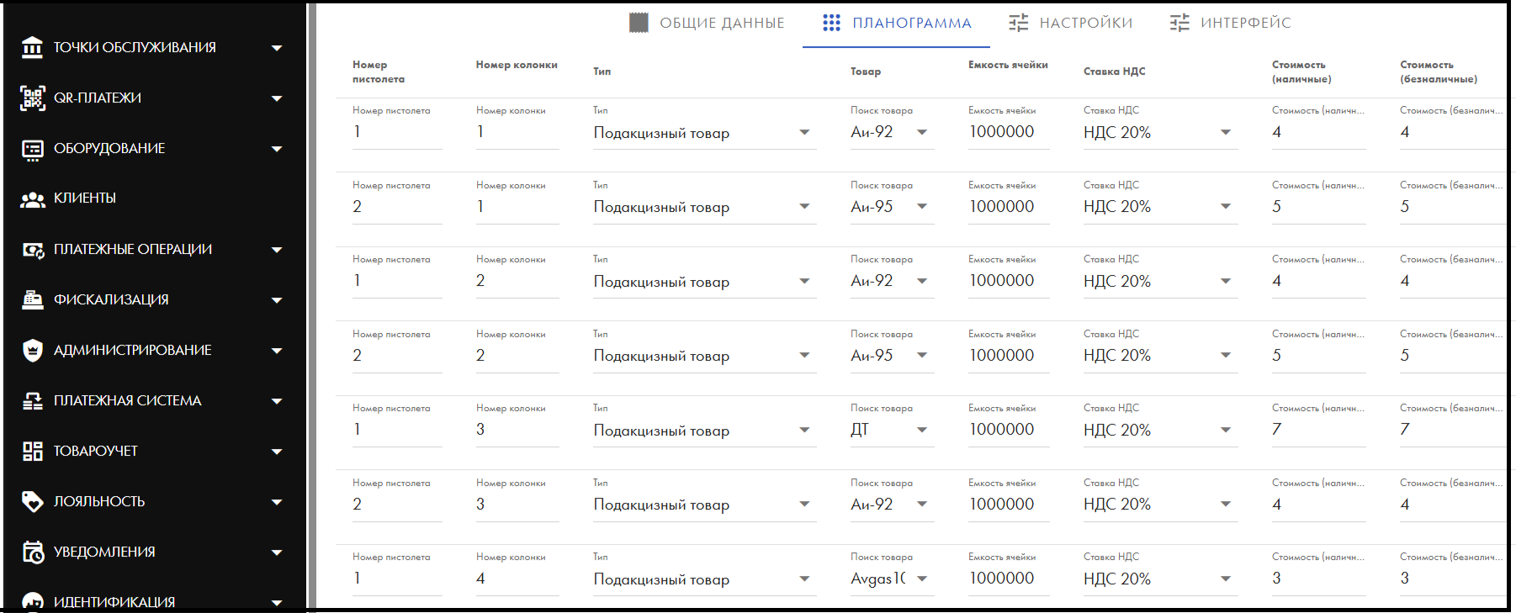The image size is (1516, 613).
Task: Click the Платежные операции icon
Action: (x=32, y=250)
